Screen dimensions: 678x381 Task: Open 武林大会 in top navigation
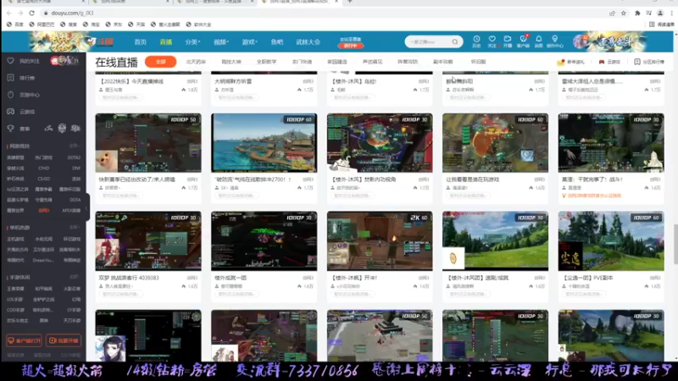coord(308,41)
